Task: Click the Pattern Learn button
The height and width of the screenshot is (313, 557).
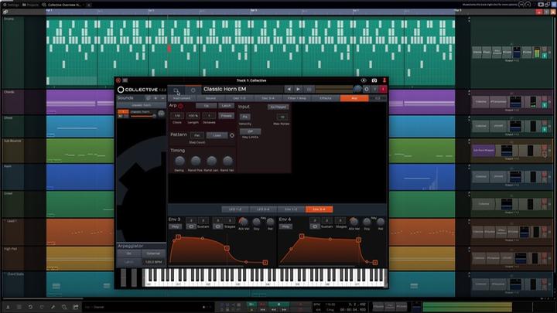Action: 217,135
